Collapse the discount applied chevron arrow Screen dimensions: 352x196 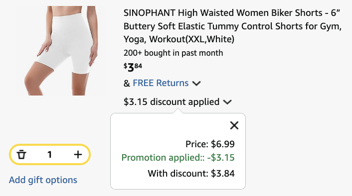click(x=227, y=102)
